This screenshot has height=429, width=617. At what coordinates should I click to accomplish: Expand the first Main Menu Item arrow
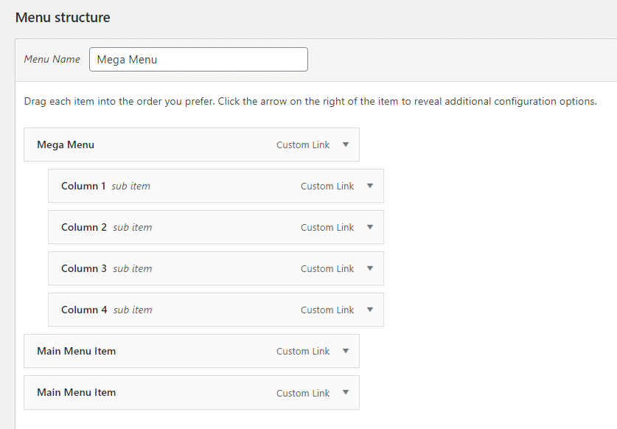coord(345,351)
